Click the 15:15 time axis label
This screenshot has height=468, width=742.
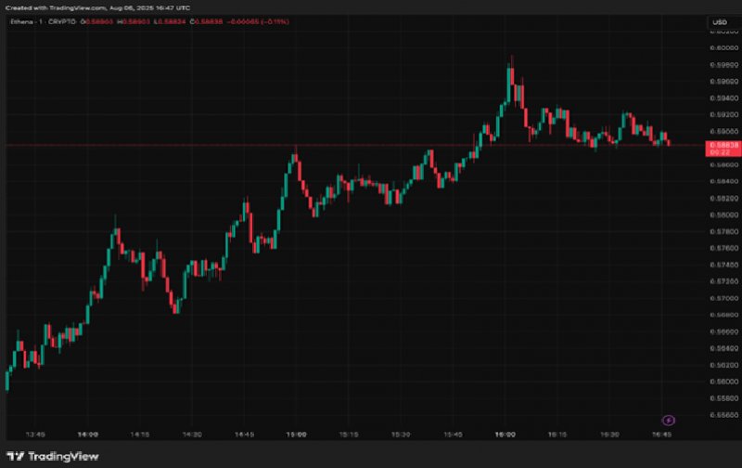click(x=349, y=435)
